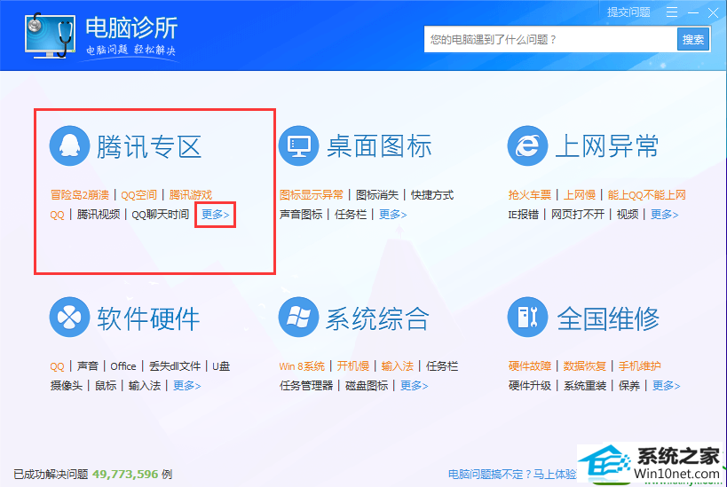The height and width of the screenshot is (487, 727).
Task: Open the 软件硬件 heading
Action: pos(148,318)
